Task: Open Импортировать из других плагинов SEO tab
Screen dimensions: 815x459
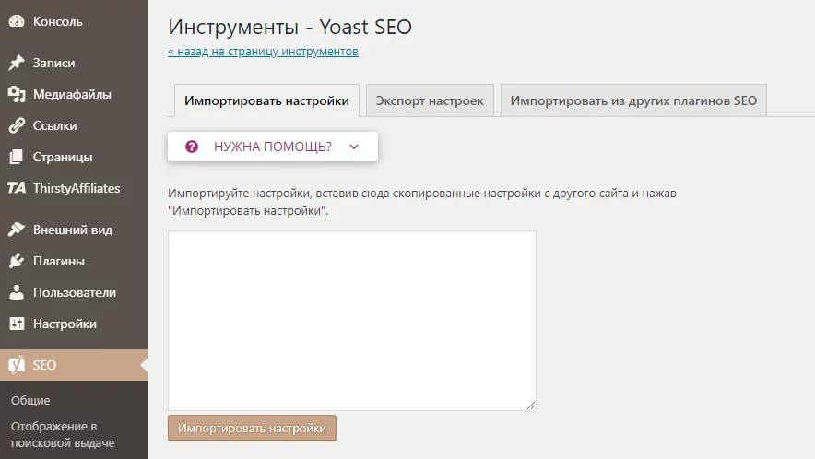Action: (633, 100)
